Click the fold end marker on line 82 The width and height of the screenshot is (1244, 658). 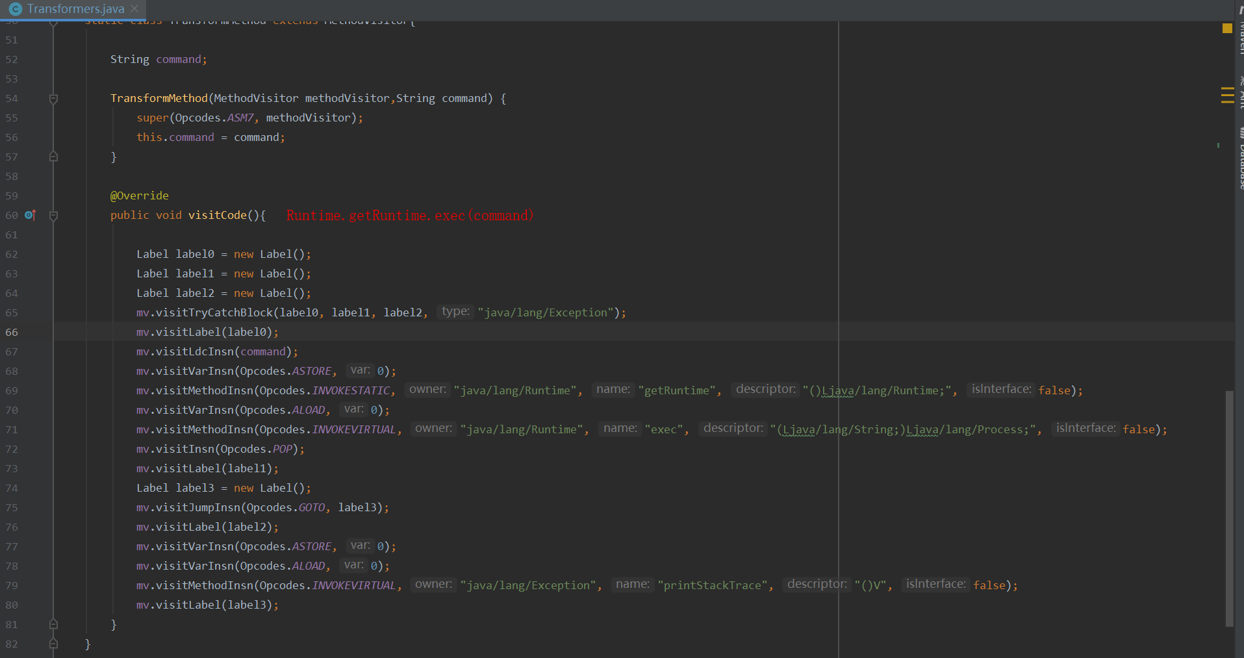(x=54, y=644)
